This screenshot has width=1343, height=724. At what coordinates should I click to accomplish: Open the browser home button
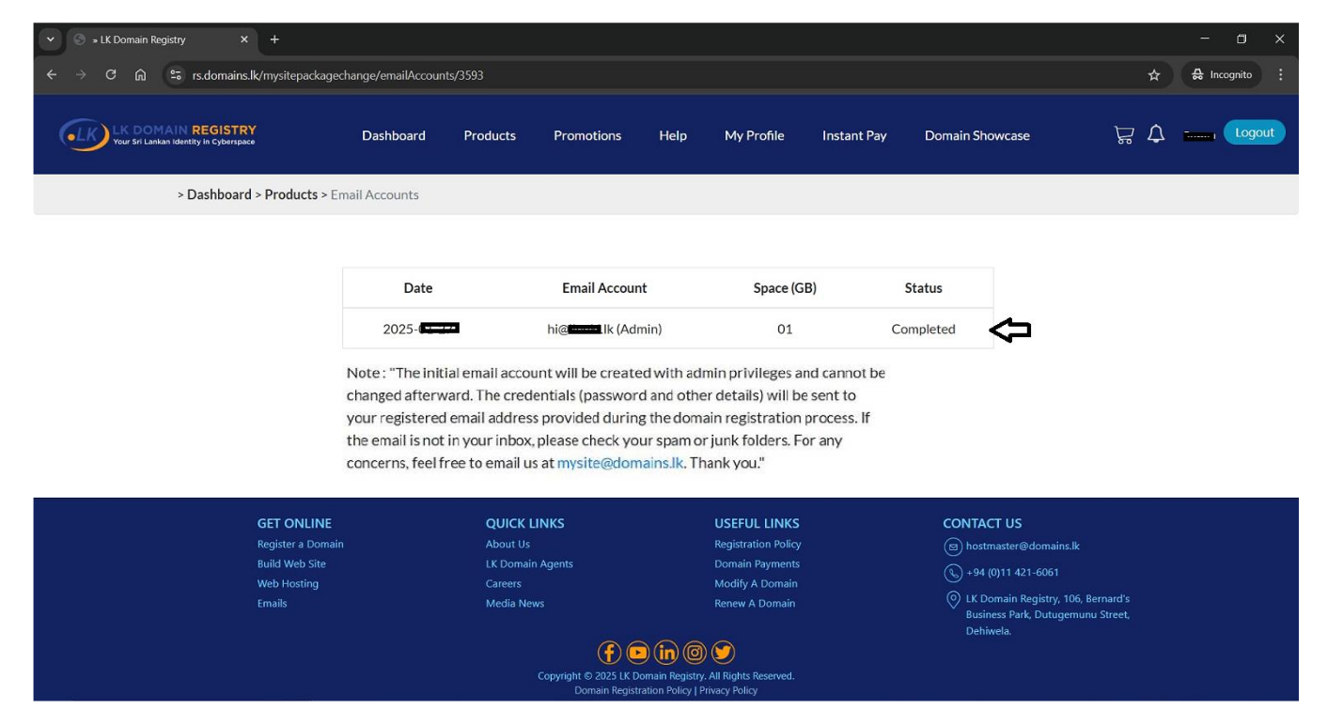pyautogui.click(x=140, y=75)
